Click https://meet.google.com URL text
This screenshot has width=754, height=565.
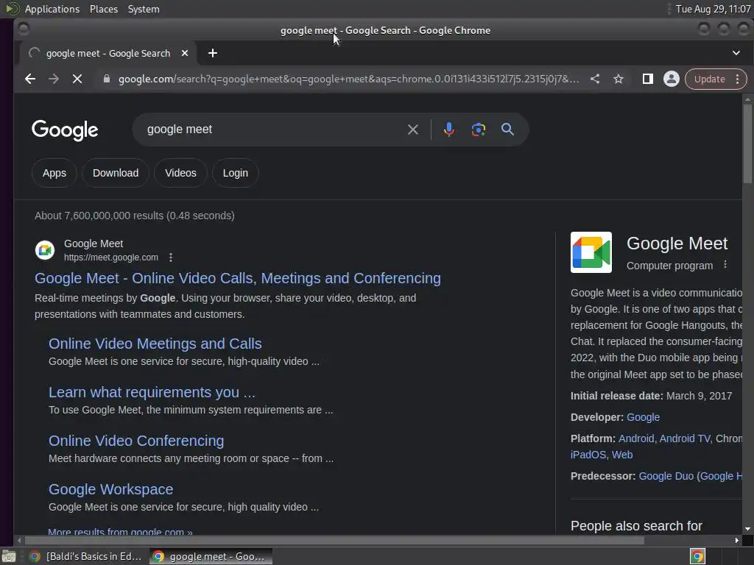click(111, 257)
